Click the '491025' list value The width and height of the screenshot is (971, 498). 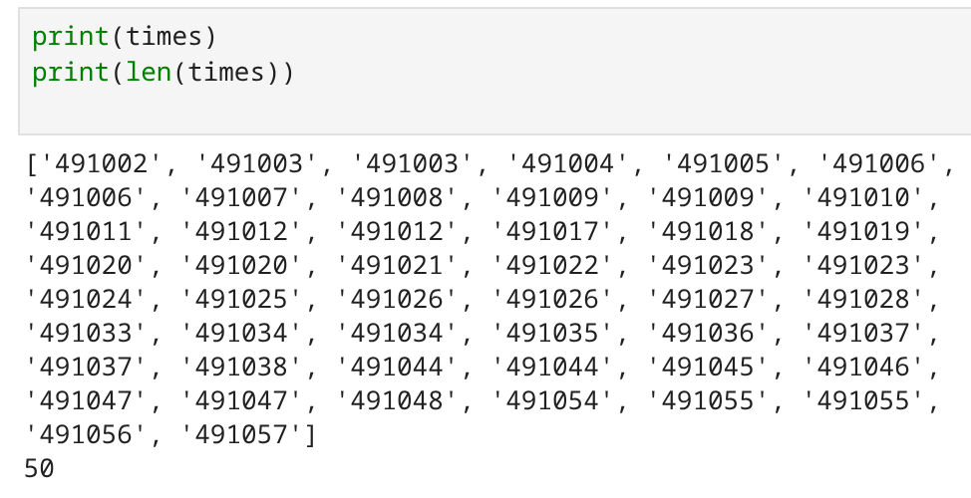[242, 299]
